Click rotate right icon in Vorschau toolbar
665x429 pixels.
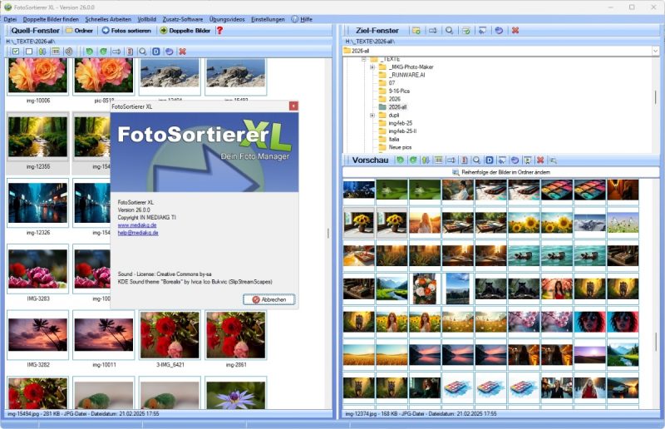tap(413, 160)
